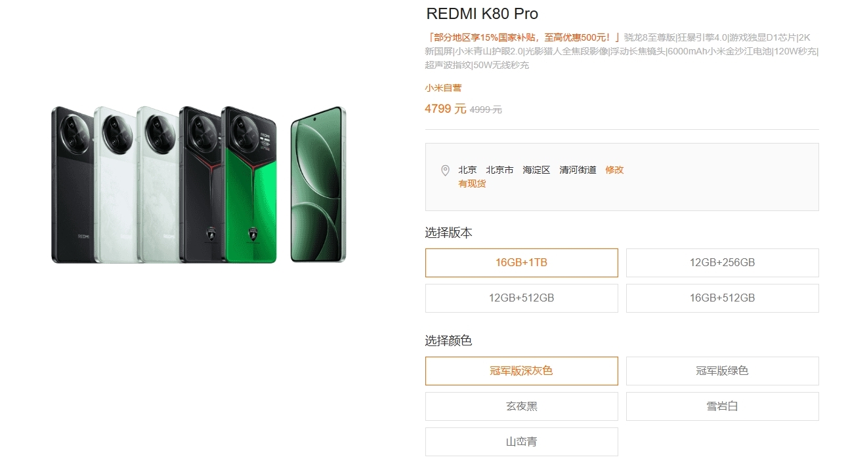This screenshot has height=470, width=848.
Task: Click the bright green champion edition phone
Action: pyautogui.click(x=251, y=197)
